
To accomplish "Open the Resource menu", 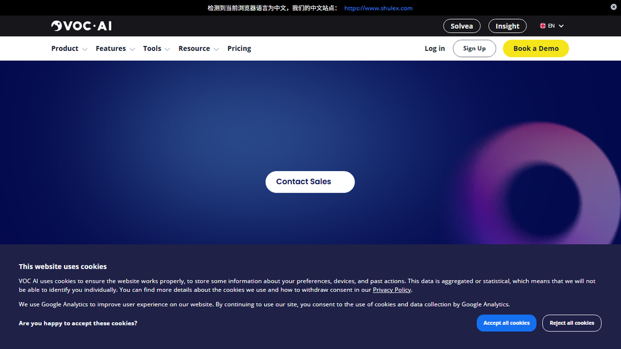I will click(x=194, y=48).
